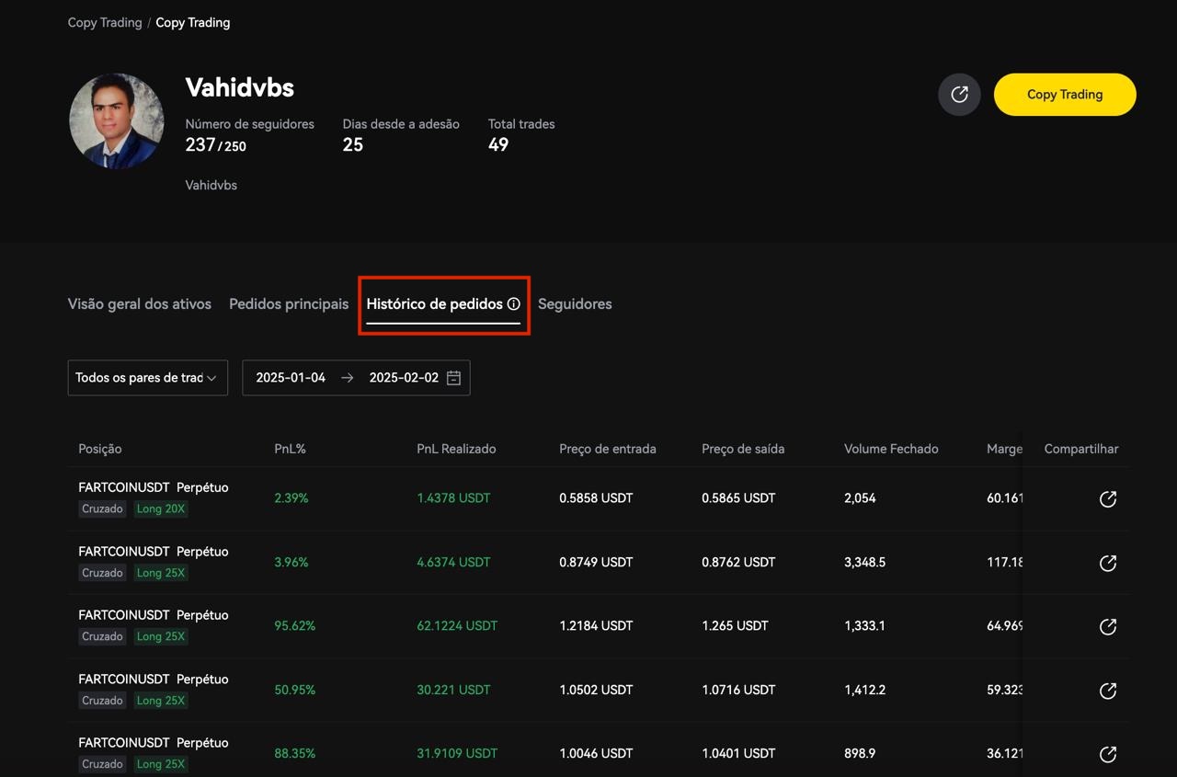Viewport: 1177px width, 777px height.
Task: Share the 50.95% PnL trade row
Action: pos(1107,691)
